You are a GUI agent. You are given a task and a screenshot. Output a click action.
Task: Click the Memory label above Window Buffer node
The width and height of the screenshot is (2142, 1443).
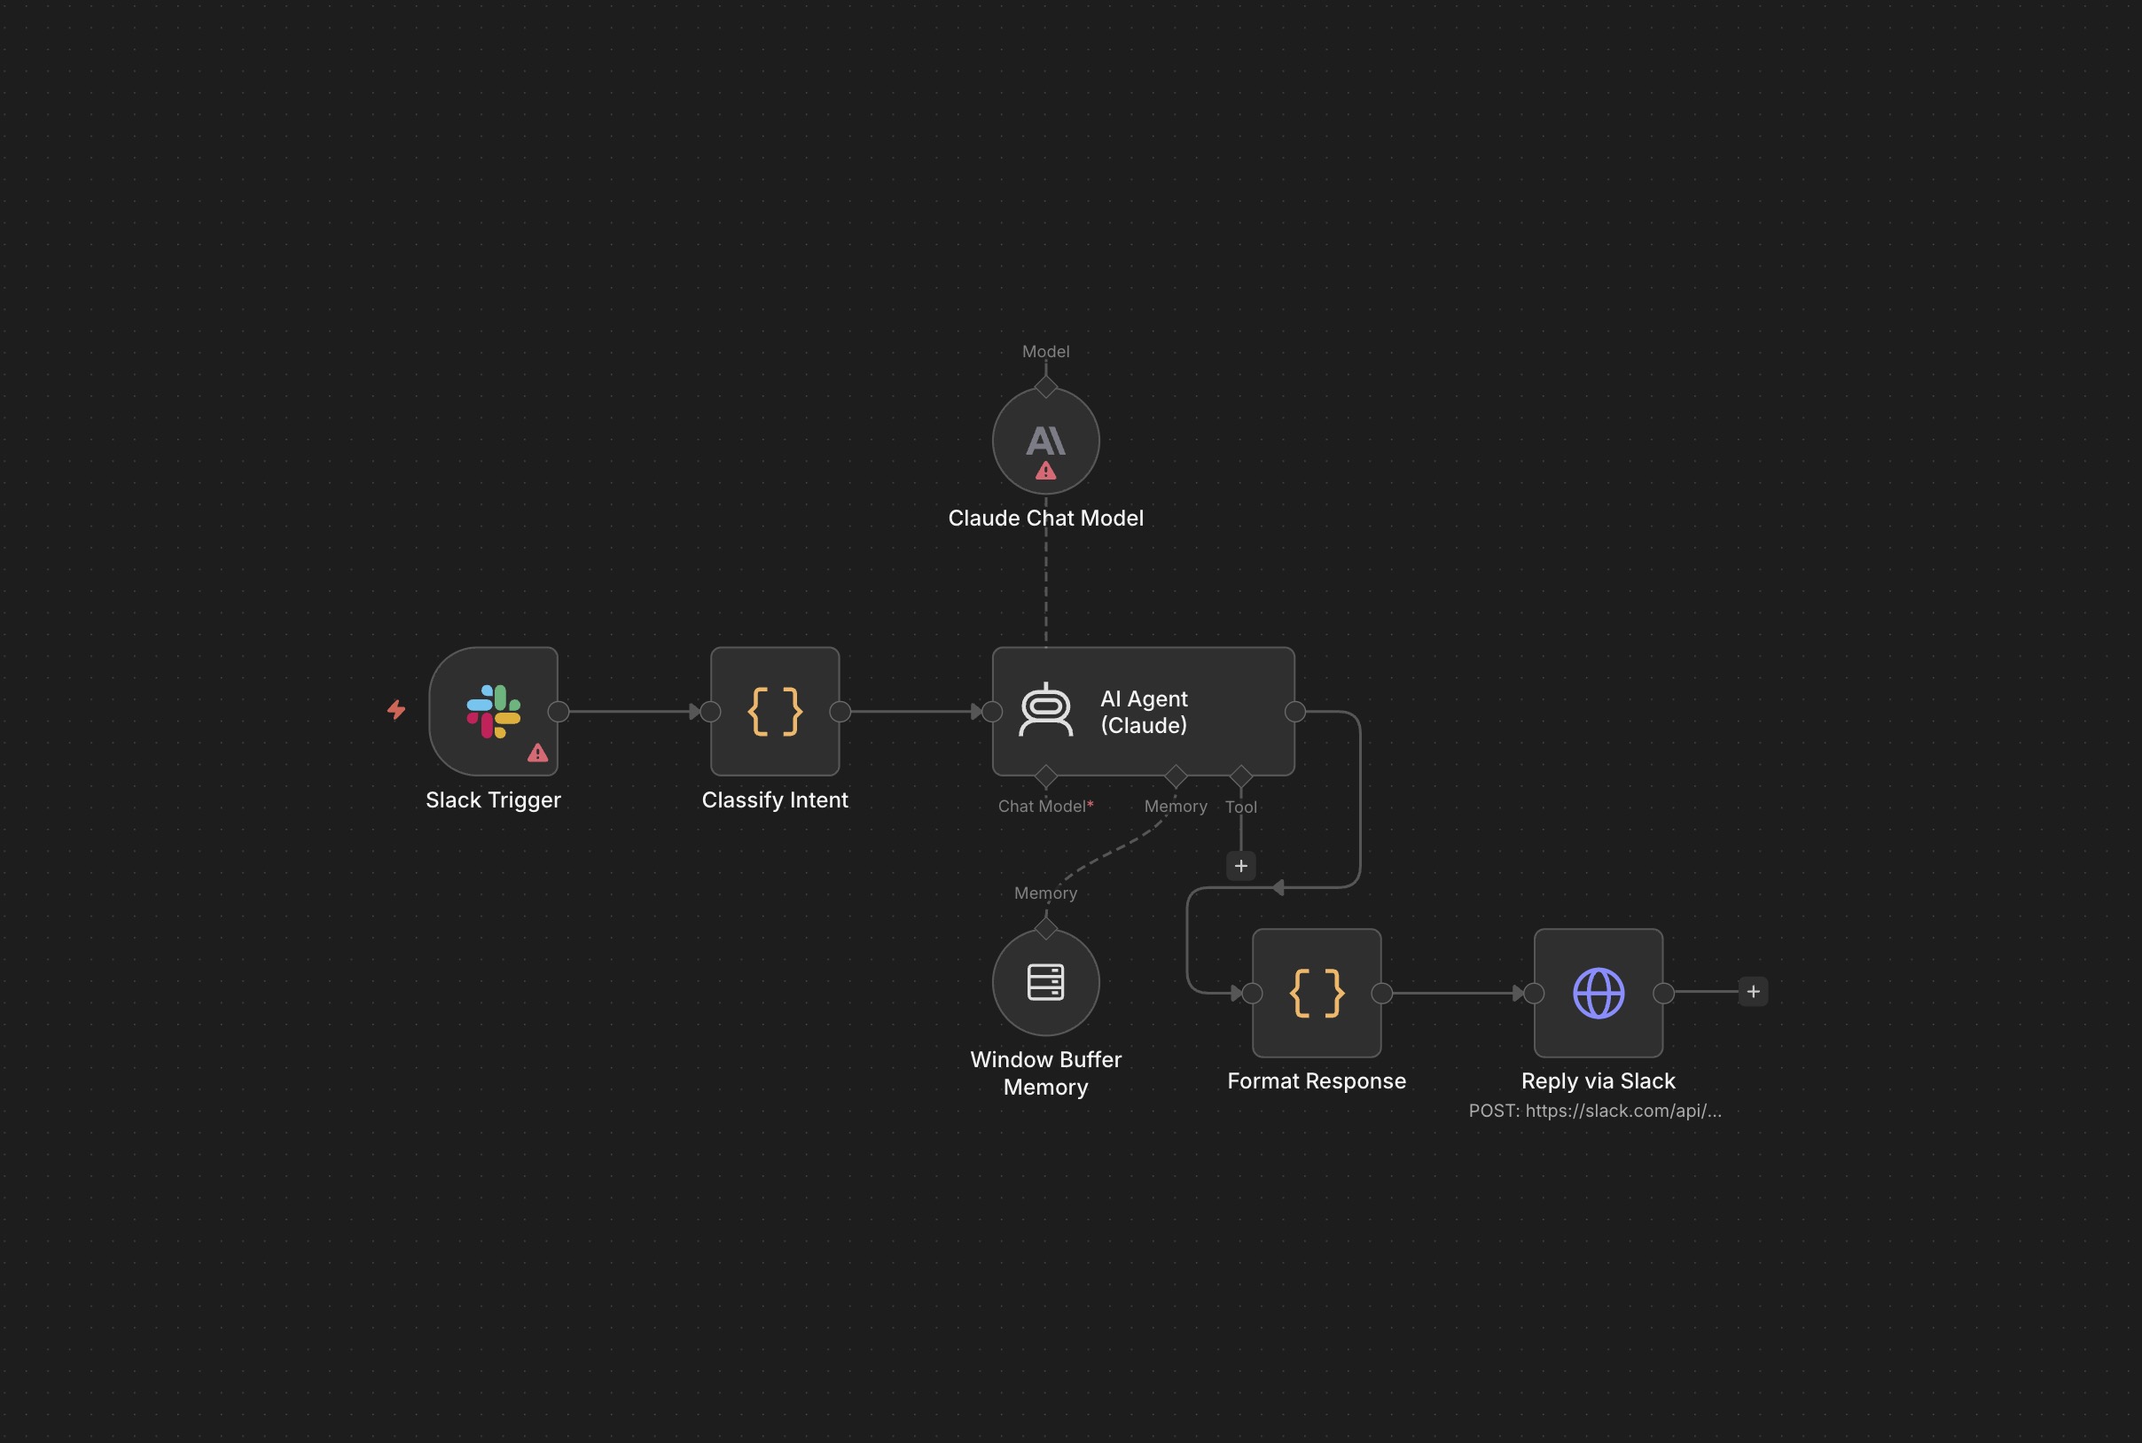click(x=1045, y=893)
